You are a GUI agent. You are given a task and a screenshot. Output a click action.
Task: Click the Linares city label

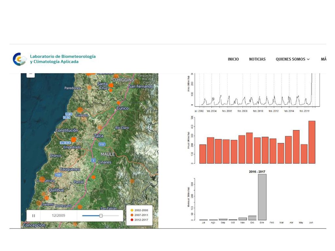coord(105,162)
